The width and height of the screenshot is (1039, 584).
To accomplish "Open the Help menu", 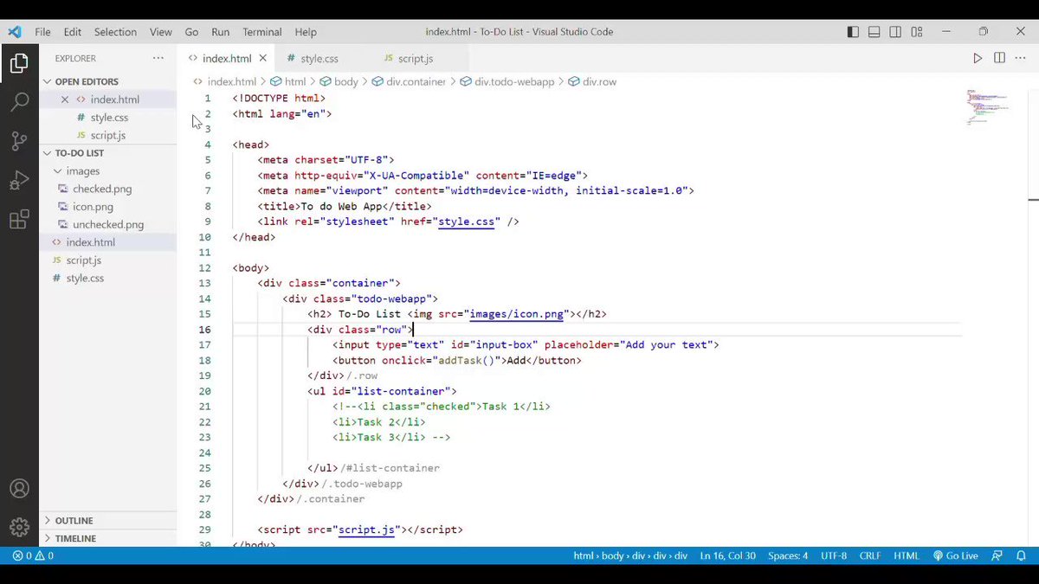I will (306, 32).
